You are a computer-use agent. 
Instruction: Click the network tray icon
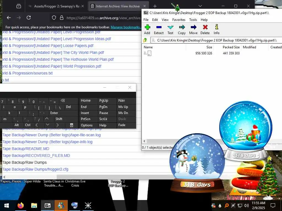240,206
